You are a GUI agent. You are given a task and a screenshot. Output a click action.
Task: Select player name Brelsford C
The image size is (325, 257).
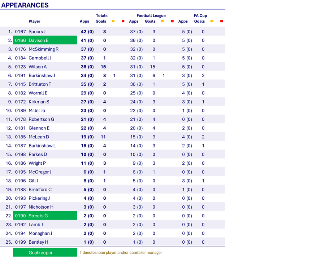(x=40, y=190)
